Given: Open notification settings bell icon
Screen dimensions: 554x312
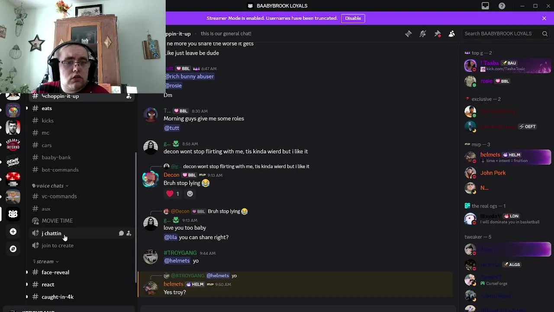Looking at the screenshot, I should (x=423, y=34).
